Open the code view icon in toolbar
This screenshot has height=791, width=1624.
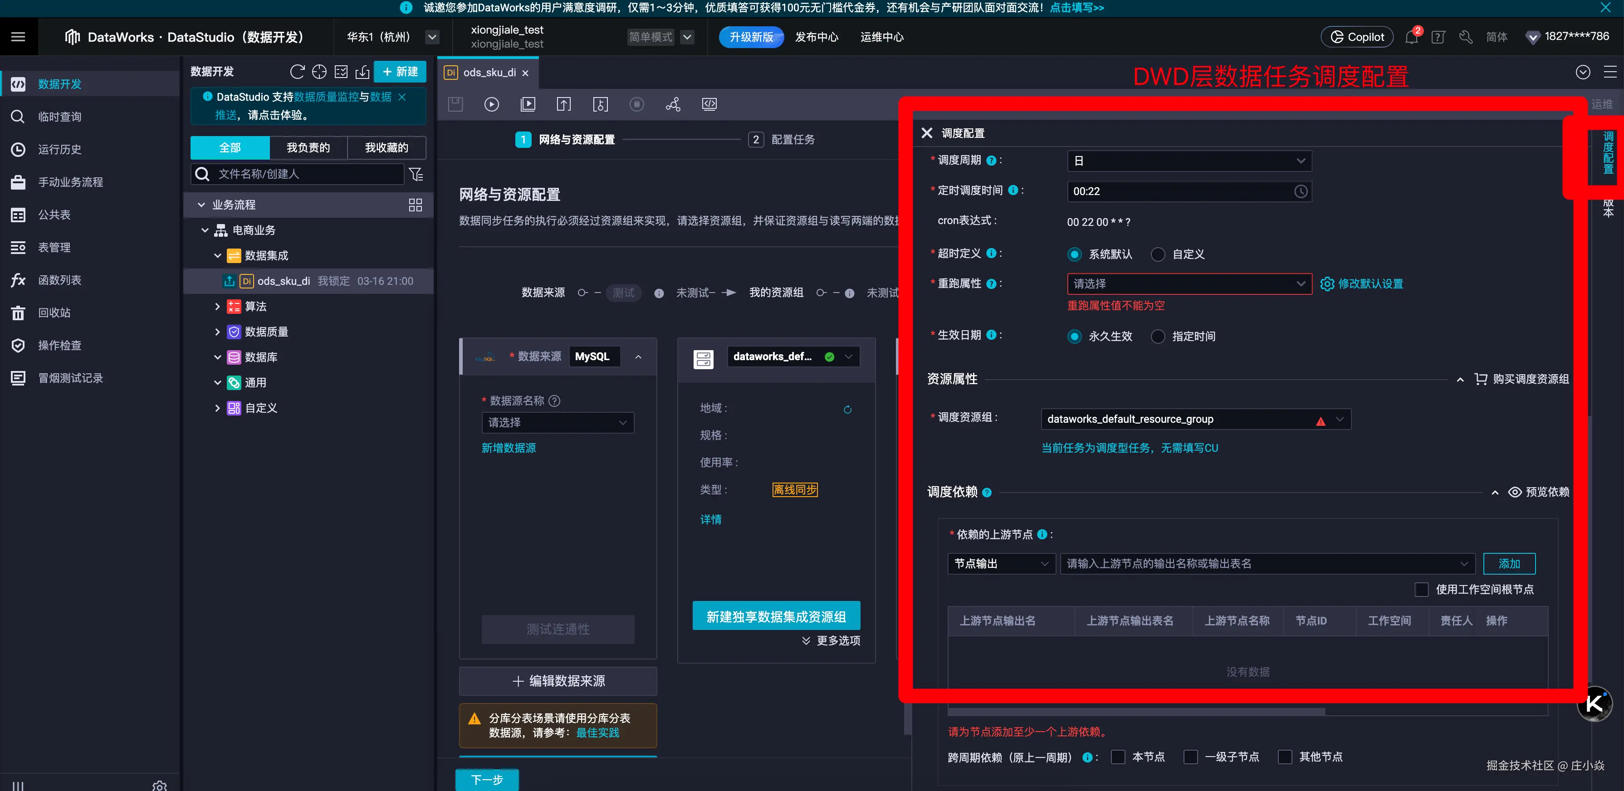(x=709, y=105)
